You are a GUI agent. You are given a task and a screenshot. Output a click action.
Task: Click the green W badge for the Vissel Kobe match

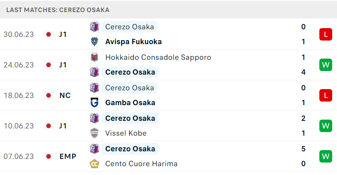[x=326, y=126]
